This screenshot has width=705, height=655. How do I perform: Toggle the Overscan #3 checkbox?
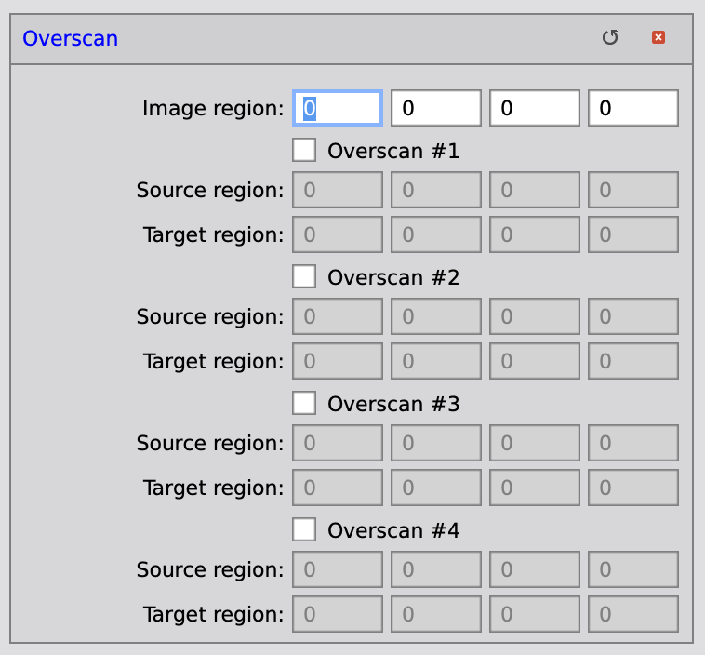[304, 403]
